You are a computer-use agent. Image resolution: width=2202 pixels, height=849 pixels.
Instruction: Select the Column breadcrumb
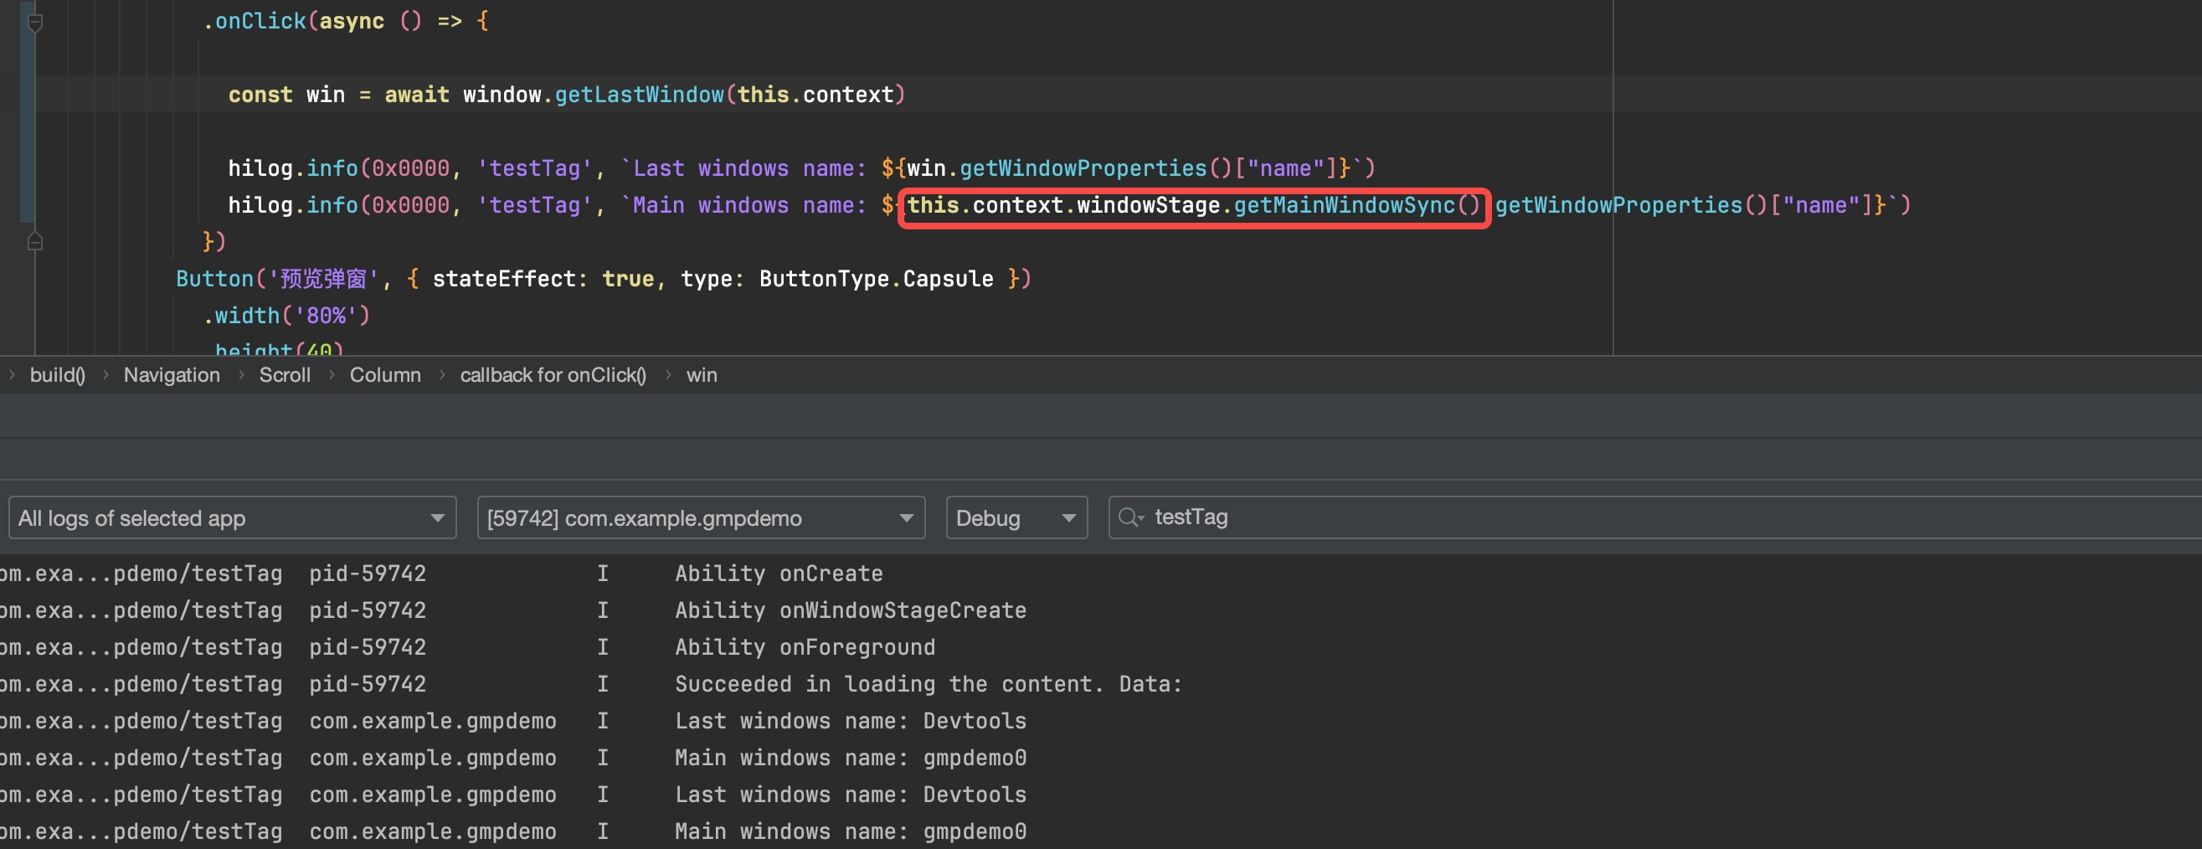tap(385, 375)
